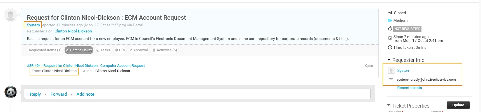This screenshot has width=481, height=112.
Task: Click the System avatar in Requester Info
Action: point(391,71)
